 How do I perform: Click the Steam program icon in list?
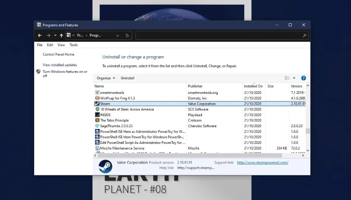(x=97, y=104)
